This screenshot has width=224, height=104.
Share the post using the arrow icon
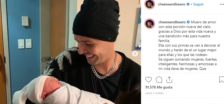pyautogui.click(x=169, y=80)
